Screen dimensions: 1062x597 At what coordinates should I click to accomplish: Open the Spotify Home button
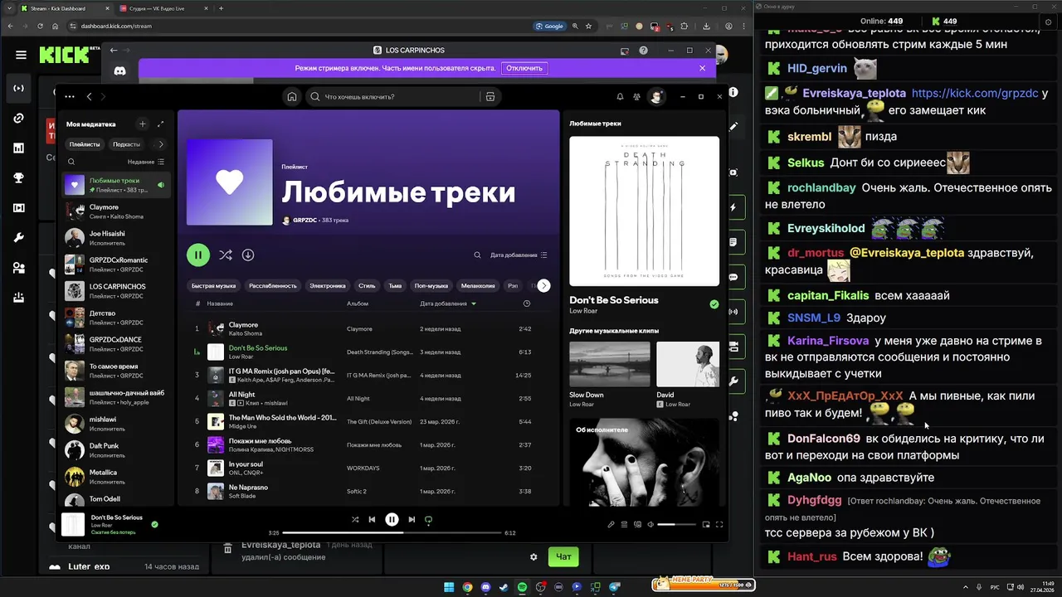pyautogui.click(x=292, y=97)
